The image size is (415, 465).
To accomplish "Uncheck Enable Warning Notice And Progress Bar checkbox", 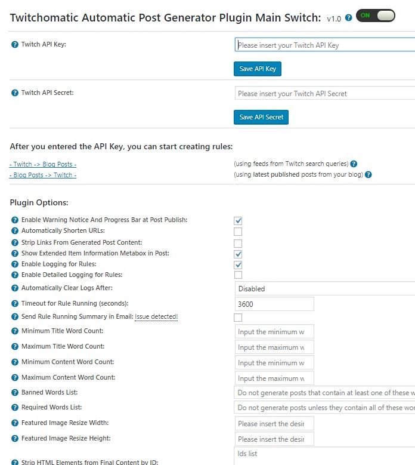I will click(238, 221).
